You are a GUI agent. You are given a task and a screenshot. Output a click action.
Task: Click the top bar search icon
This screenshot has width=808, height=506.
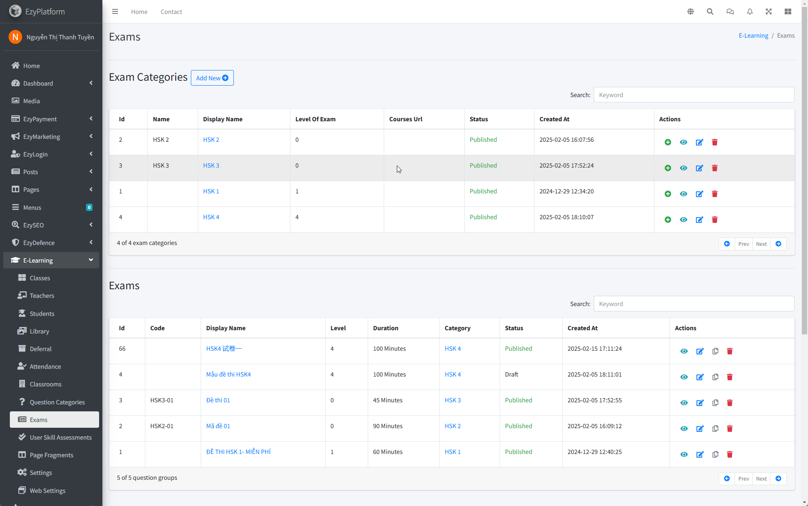pos(710,11)
